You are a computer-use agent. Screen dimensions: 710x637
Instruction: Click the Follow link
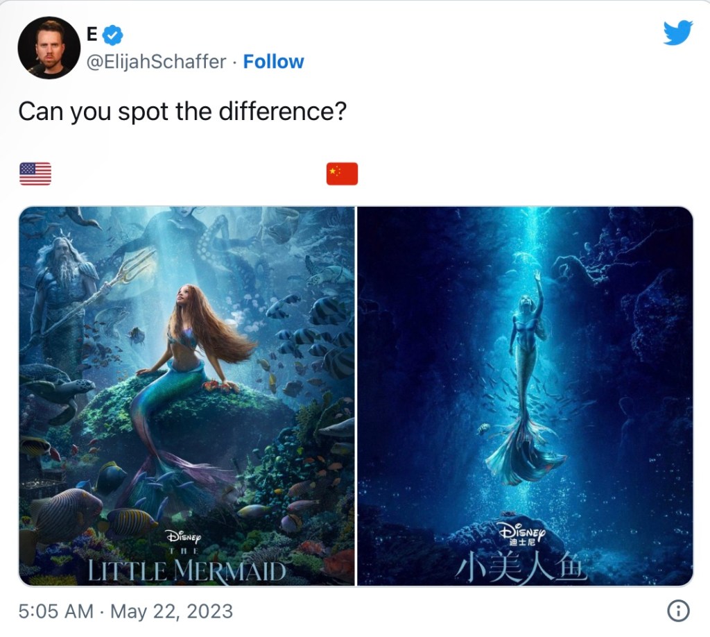pos(273,62)
